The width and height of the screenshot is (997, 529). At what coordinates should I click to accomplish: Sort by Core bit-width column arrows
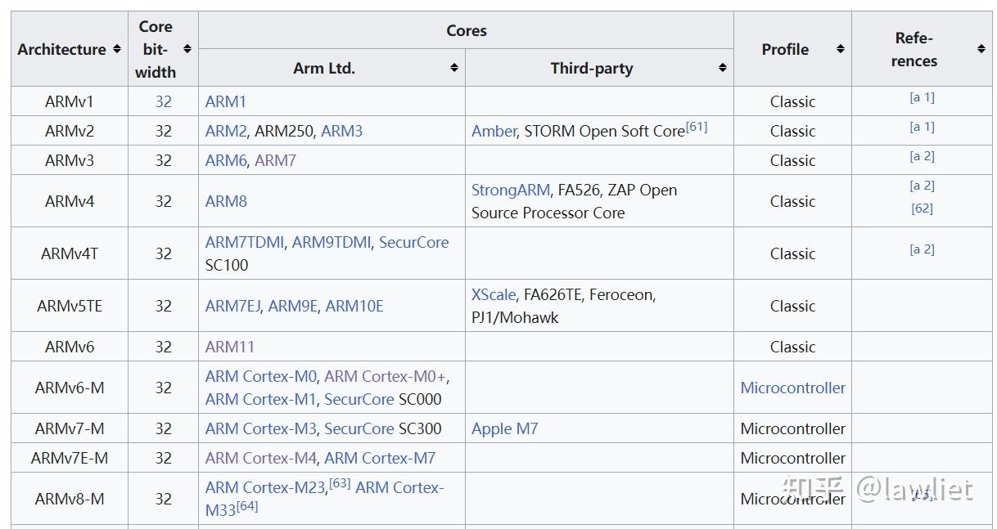(187, 49)
